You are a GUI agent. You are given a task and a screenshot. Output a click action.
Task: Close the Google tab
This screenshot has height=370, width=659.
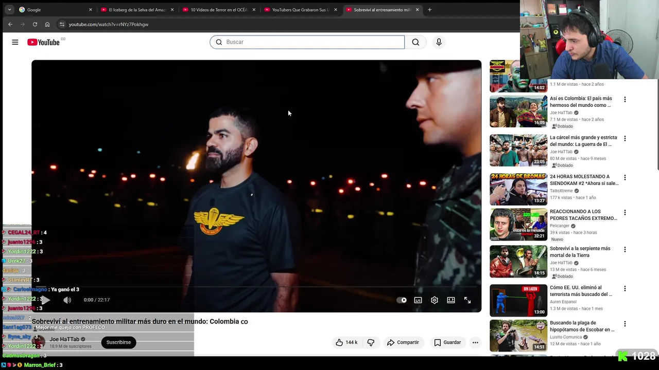(91, 10)
